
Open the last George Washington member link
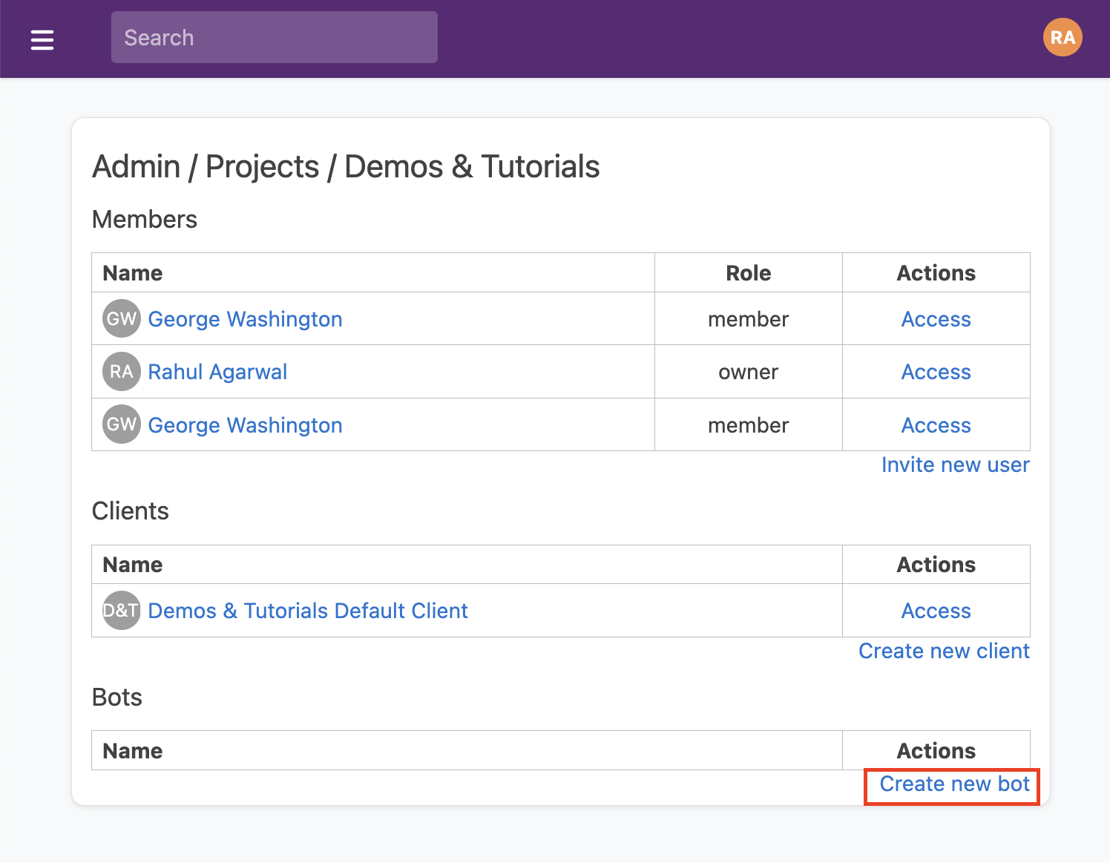coord(245,425)
